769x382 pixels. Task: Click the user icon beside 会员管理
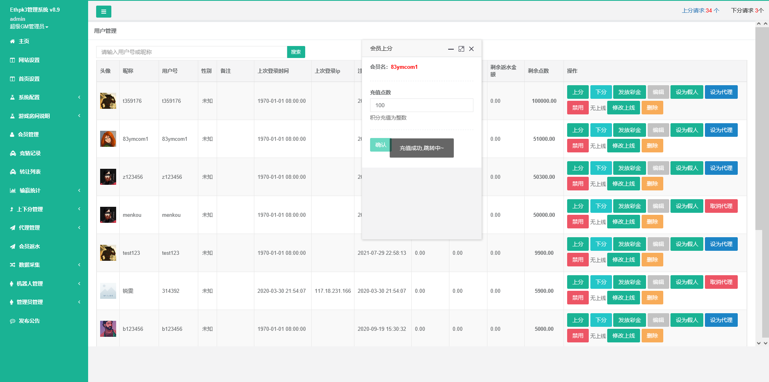click(x=12, y=135)
